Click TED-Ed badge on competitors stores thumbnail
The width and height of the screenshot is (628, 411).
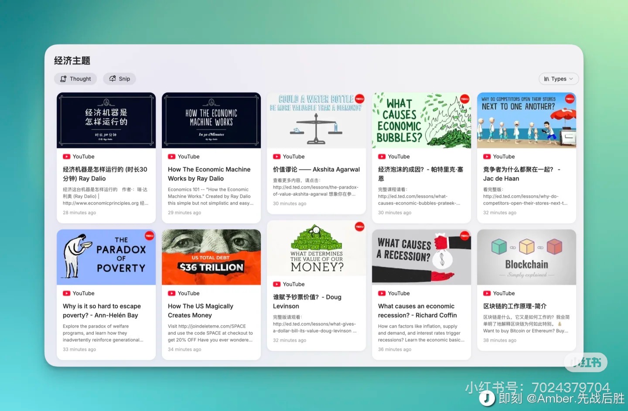570,99
